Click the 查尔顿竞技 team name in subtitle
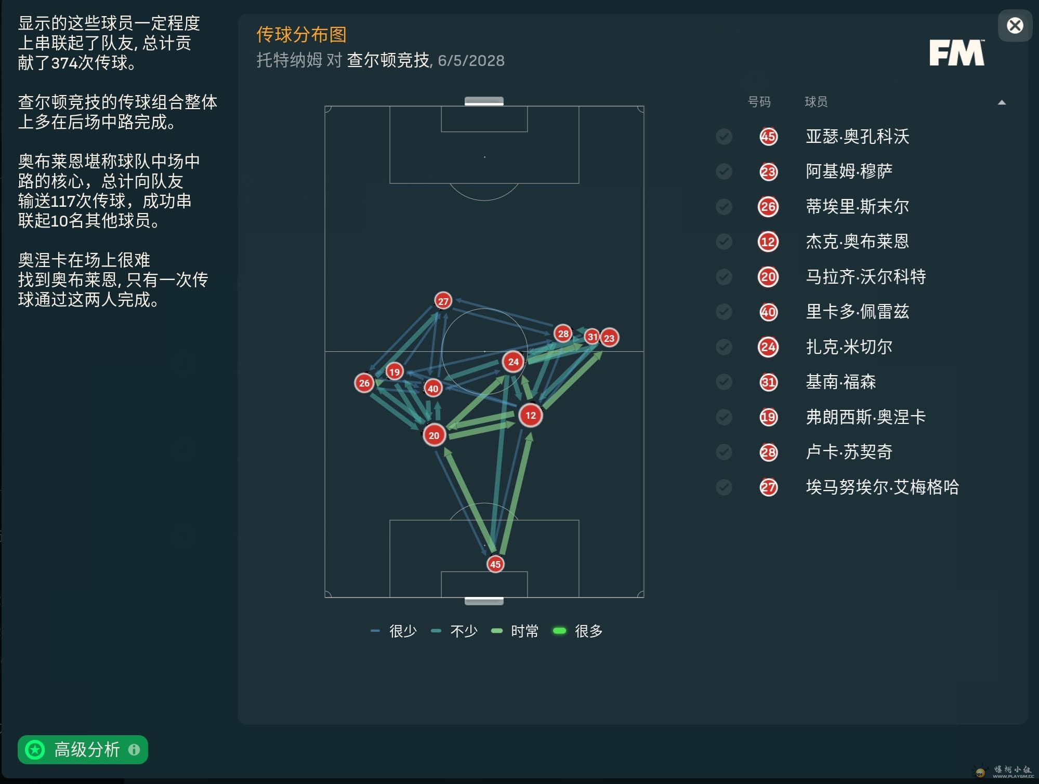This screenshot has height=784, width=1039. point(388,61)
